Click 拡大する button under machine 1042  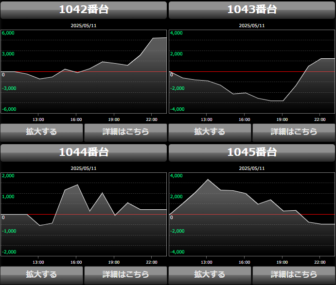pos(41,133)
